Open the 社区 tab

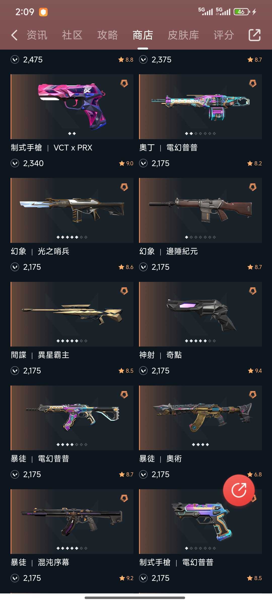(x=72, y=35)
